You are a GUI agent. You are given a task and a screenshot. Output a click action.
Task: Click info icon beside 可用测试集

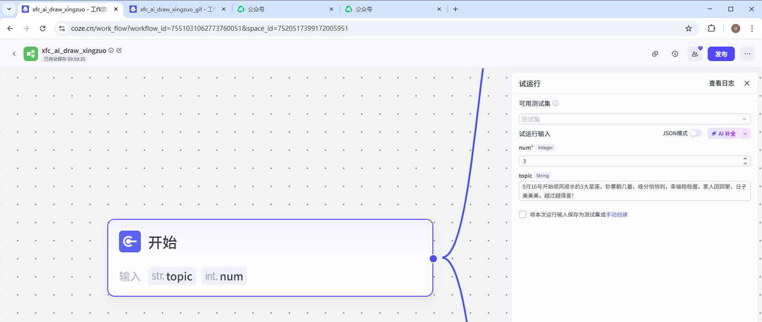tap(556, 103)
